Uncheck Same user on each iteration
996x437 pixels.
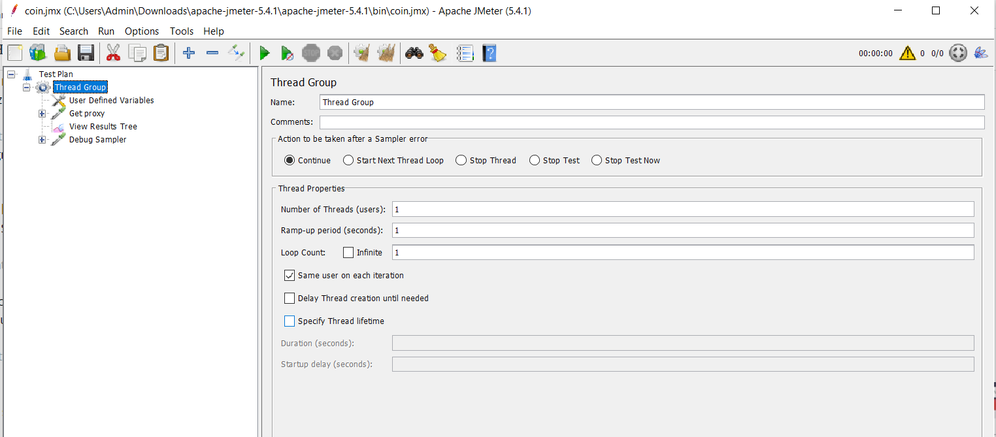290,275
